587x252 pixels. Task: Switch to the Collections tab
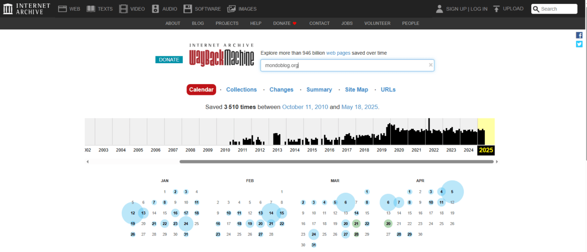[242, 90]
